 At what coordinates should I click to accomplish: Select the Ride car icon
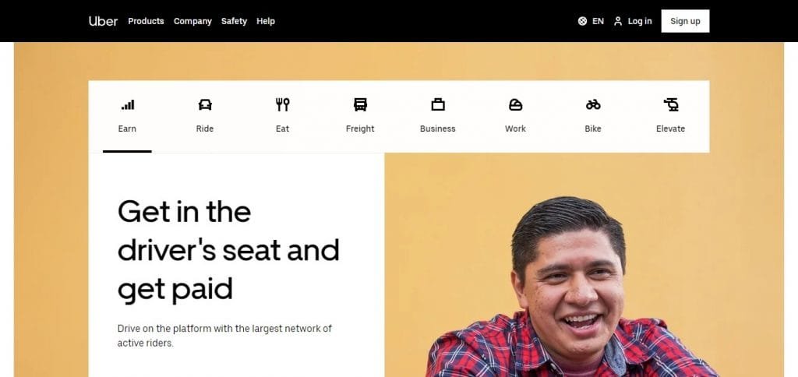(205, 105)
